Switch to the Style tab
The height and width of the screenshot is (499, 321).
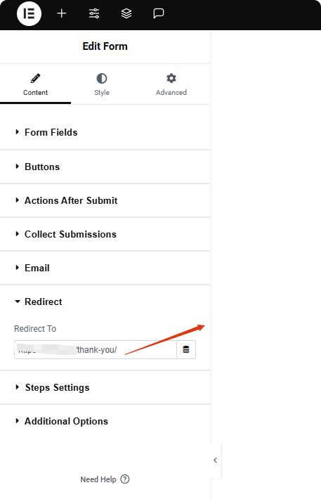(102, 84)
